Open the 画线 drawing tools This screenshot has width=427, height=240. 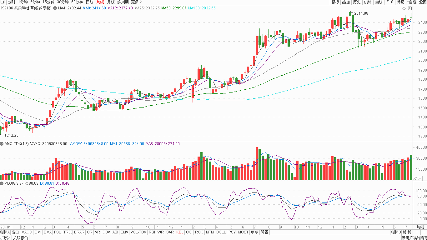379,2
